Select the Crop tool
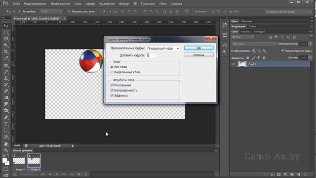The height and width of the screenshot is (178, 316). pyautogui.click(x=6, y=51)
